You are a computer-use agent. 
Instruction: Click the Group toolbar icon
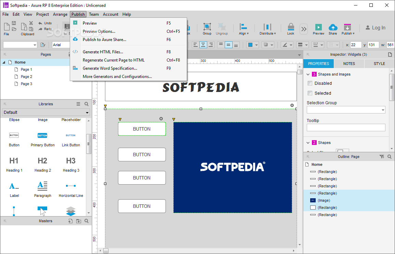tap(207, 29)
